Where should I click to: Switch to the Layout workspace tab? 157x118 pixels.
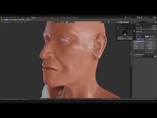tap(23, 17)
